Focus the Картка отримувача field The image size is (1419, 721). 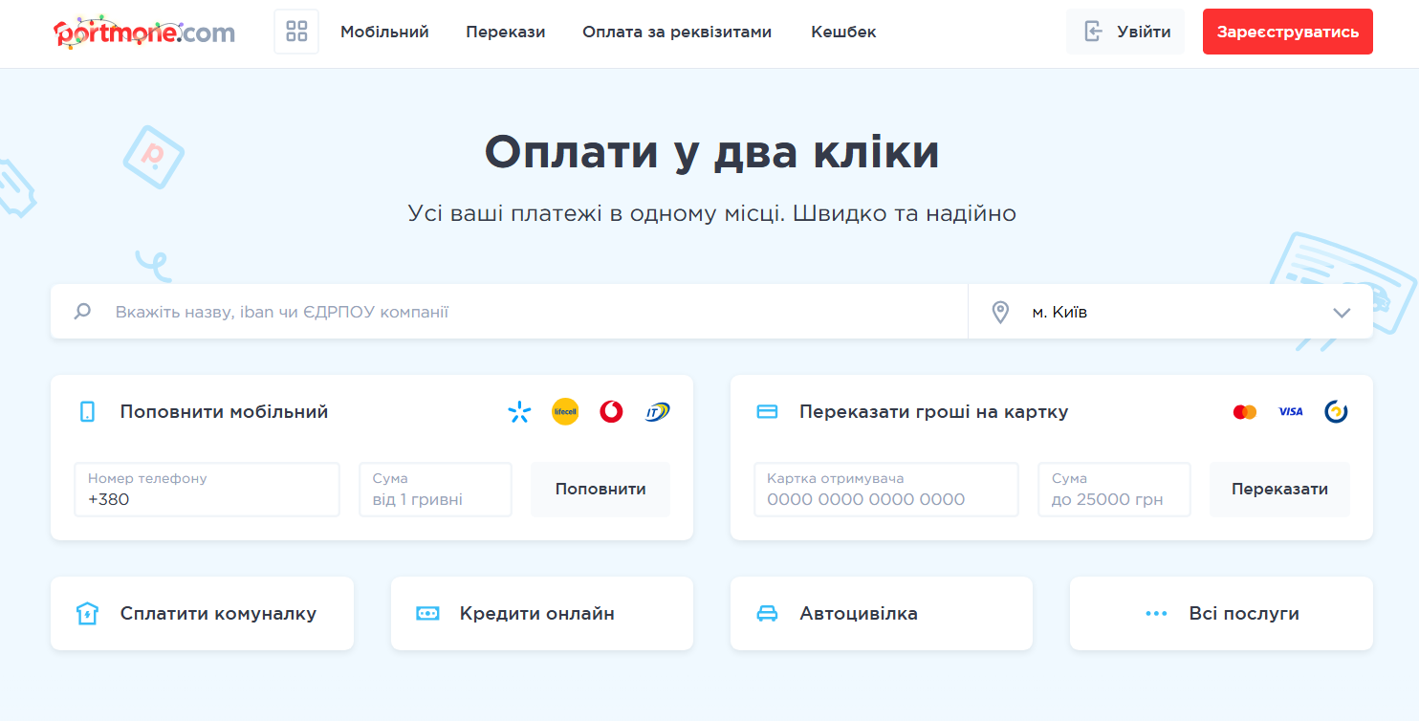(x=886, y=490)
